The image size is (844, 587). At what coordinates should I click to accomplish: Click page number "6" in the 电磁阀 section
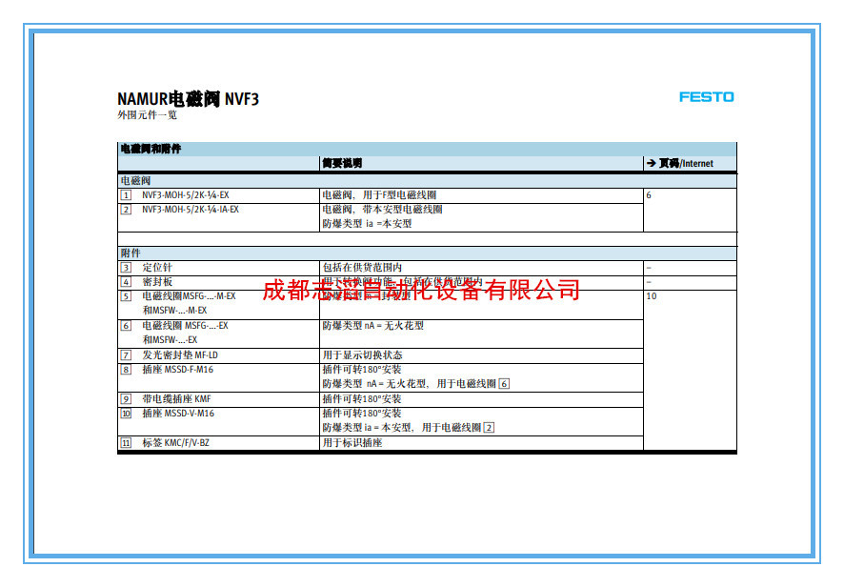pos(649,195)
